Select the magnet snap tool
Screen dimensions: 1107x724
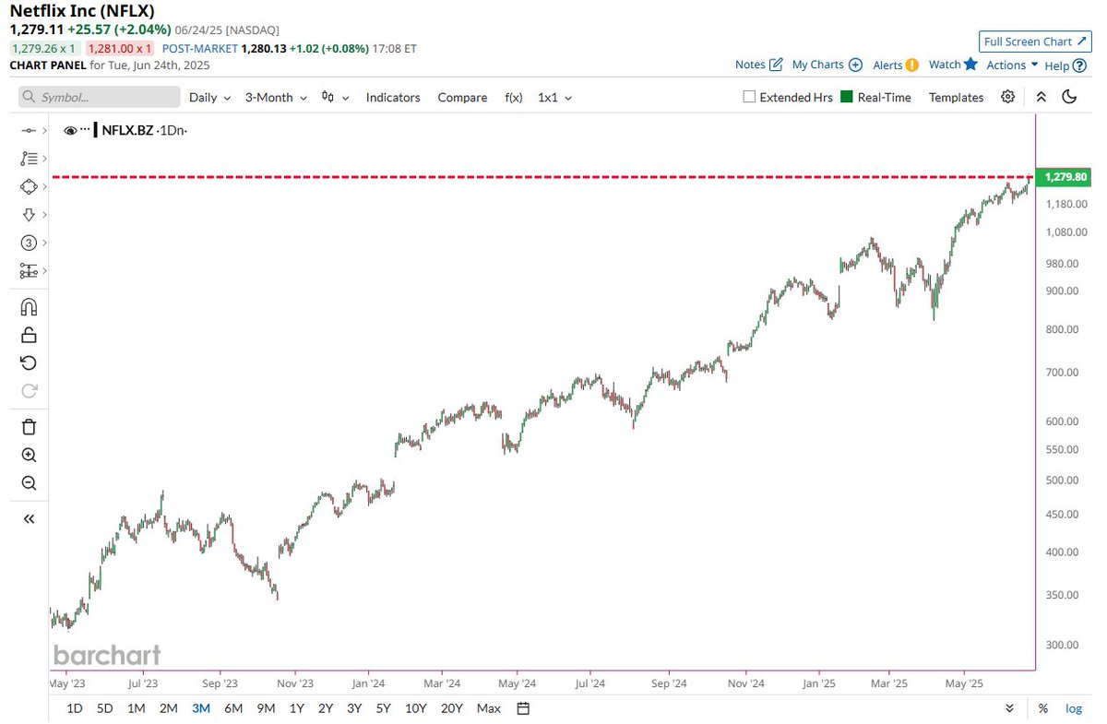pyautogui.click(x=29, y=307)
